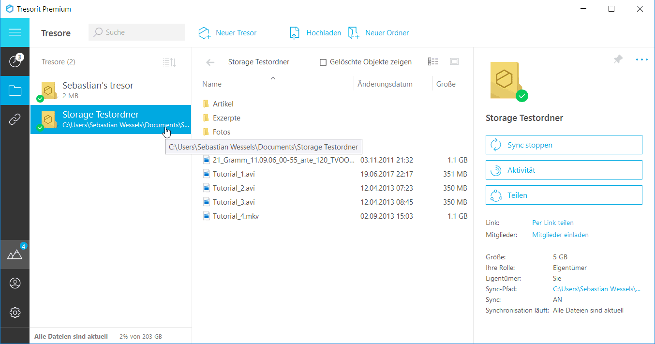This screenshot has width=655, height=344.
Task: Open recent activity clock icon
Action: coord(15,61)
